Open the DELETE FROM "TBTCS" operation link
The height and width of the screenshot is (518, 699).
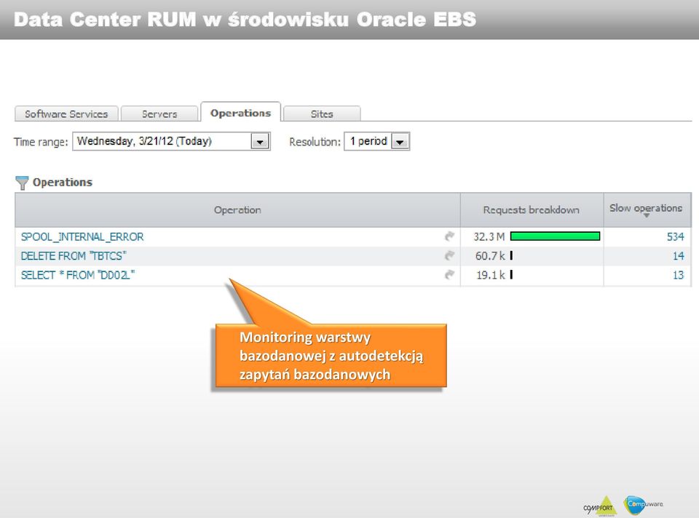pyautogui.click(x=74, y=255)
